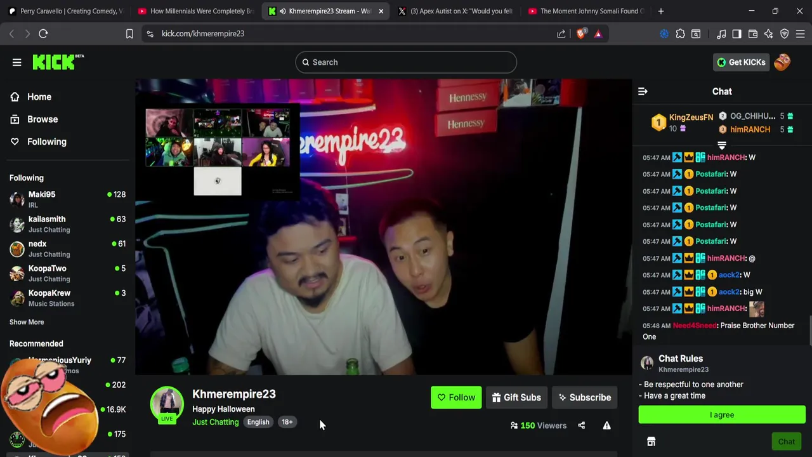Click the address bar URL kick.com/khmerempire23
The image size is (812, 457).
[203, 34]
